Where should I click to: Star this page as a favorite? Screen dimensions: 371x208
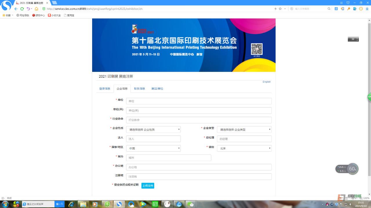pyautogui.click(x=280, y=9)
